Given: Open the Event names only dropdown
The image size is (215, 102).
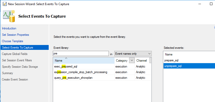Looking at the screenshot, I should (133, 54).
